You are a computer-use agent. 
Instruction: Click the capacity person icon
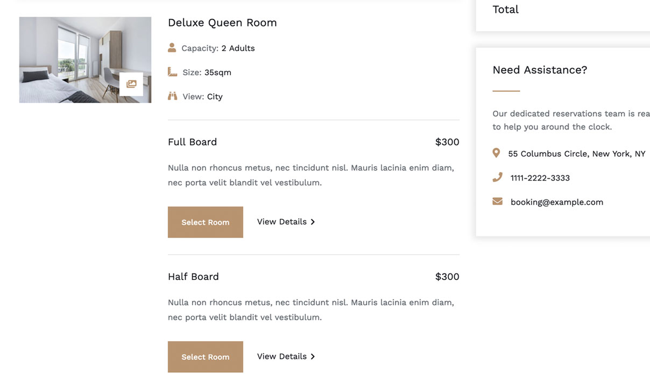[x=172, y=48]
